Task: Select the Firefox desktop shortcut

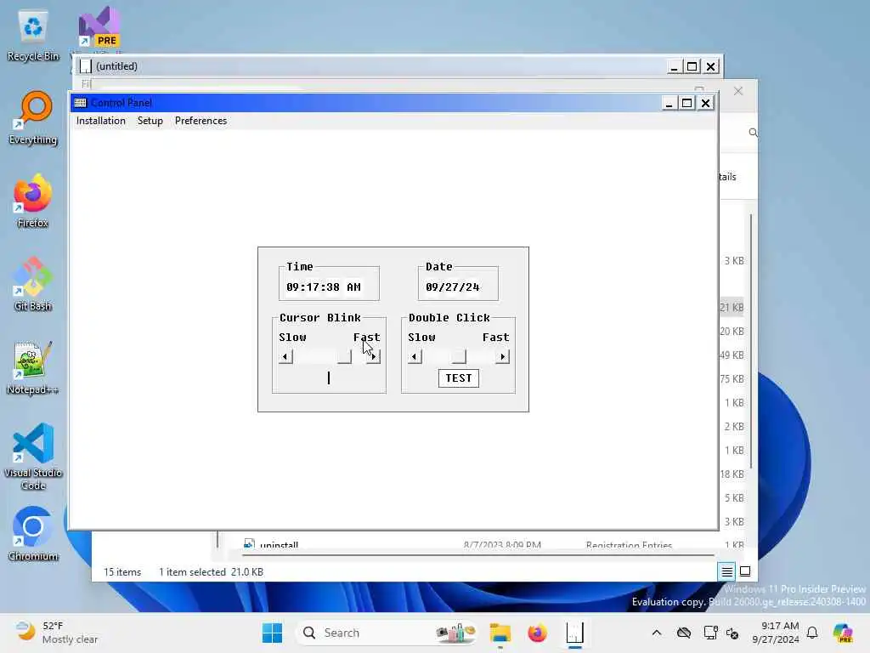Action: tap(33, 202)
